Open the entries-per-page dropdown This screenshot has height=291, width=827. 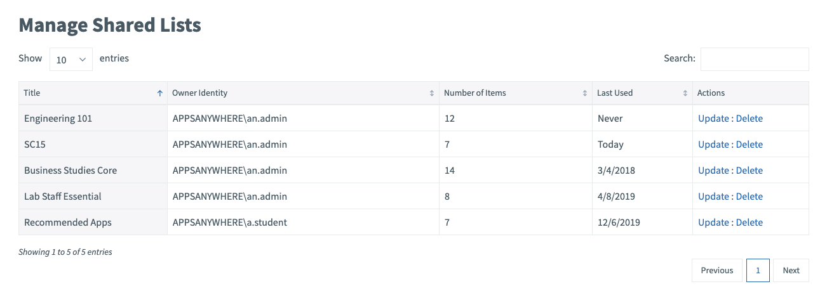[x=71, y=60]
